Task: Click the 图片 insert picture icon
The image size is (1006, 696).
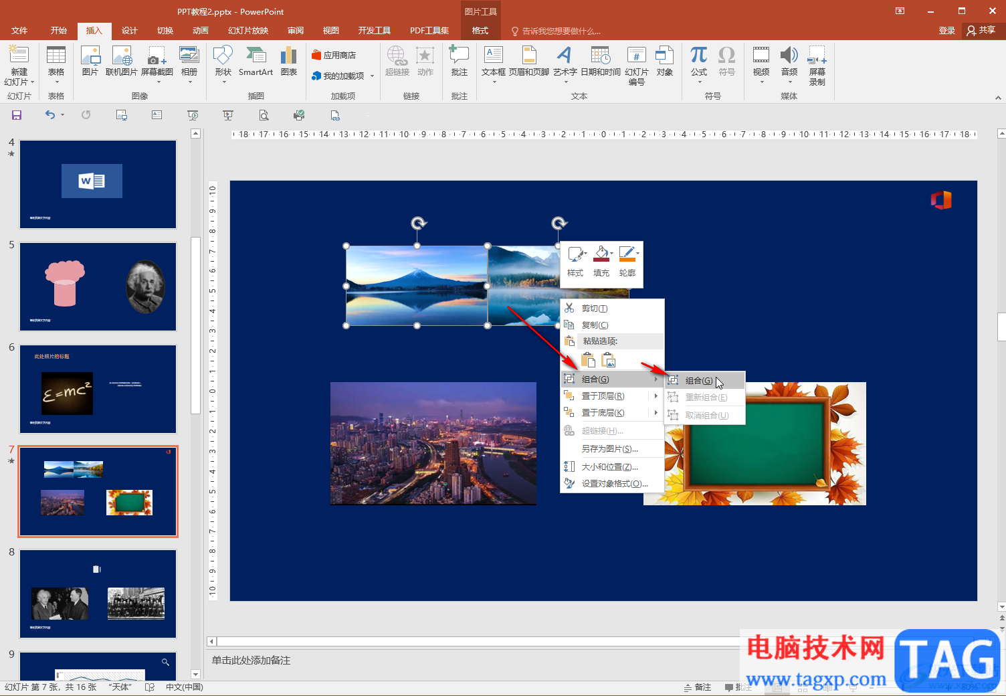Action: [90, 61]
